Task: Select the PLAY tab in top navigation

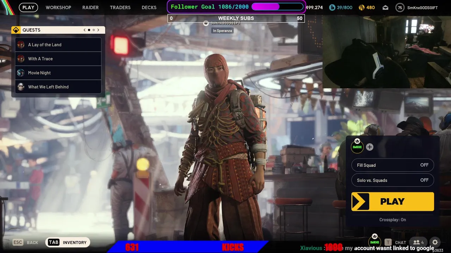Action: (x=29, y=7)
